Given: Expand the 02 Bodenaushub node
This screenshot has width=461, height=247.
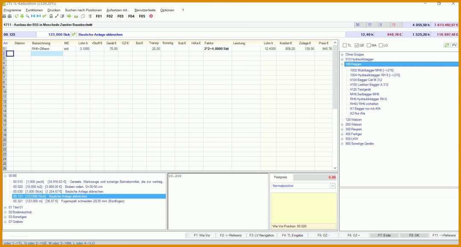Looking at the screenshot, I should [5, 212].
